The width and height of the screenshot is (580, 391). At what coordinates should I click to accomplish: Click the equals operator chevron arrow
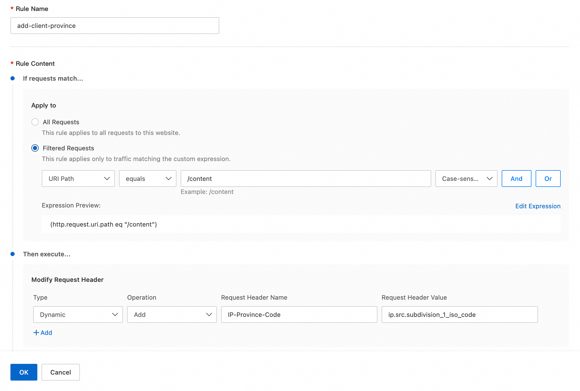169,179
